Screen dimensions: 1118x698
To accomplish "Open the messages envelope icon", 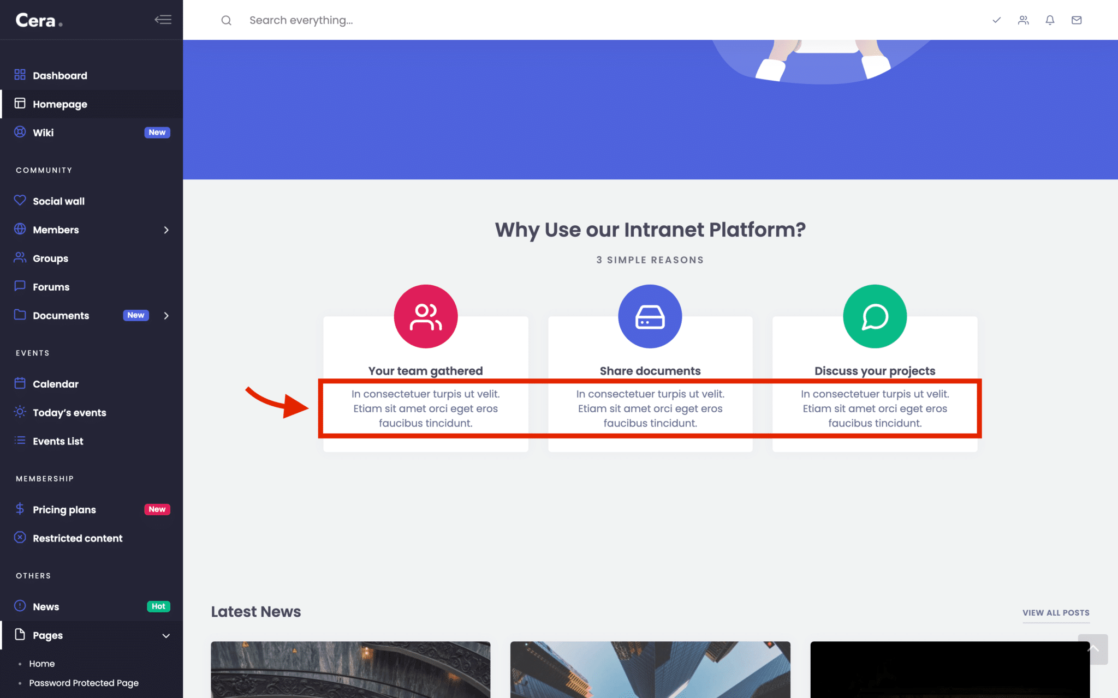I will (x=1077, y=20).
